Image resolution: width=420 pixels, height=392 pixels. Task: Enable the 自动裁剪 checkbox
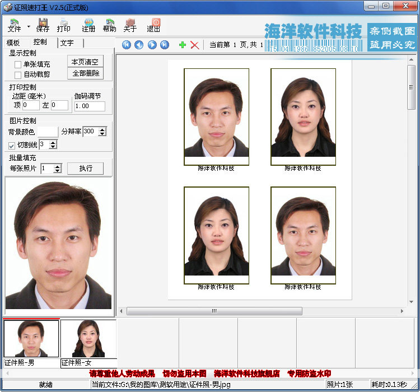pos(18,75)
